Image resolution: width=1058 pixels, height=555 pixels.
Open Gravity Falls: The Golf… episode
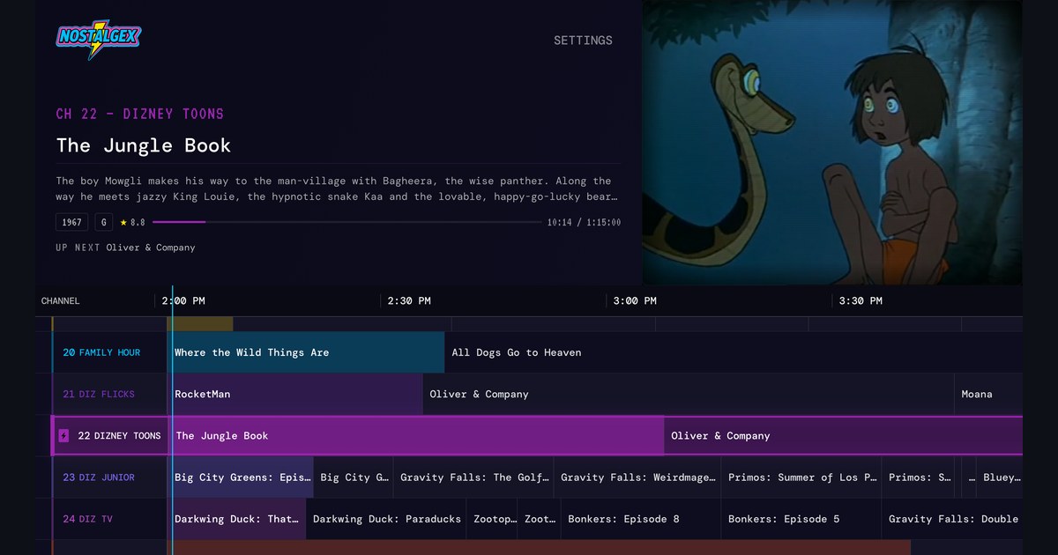tap(473, 477)
